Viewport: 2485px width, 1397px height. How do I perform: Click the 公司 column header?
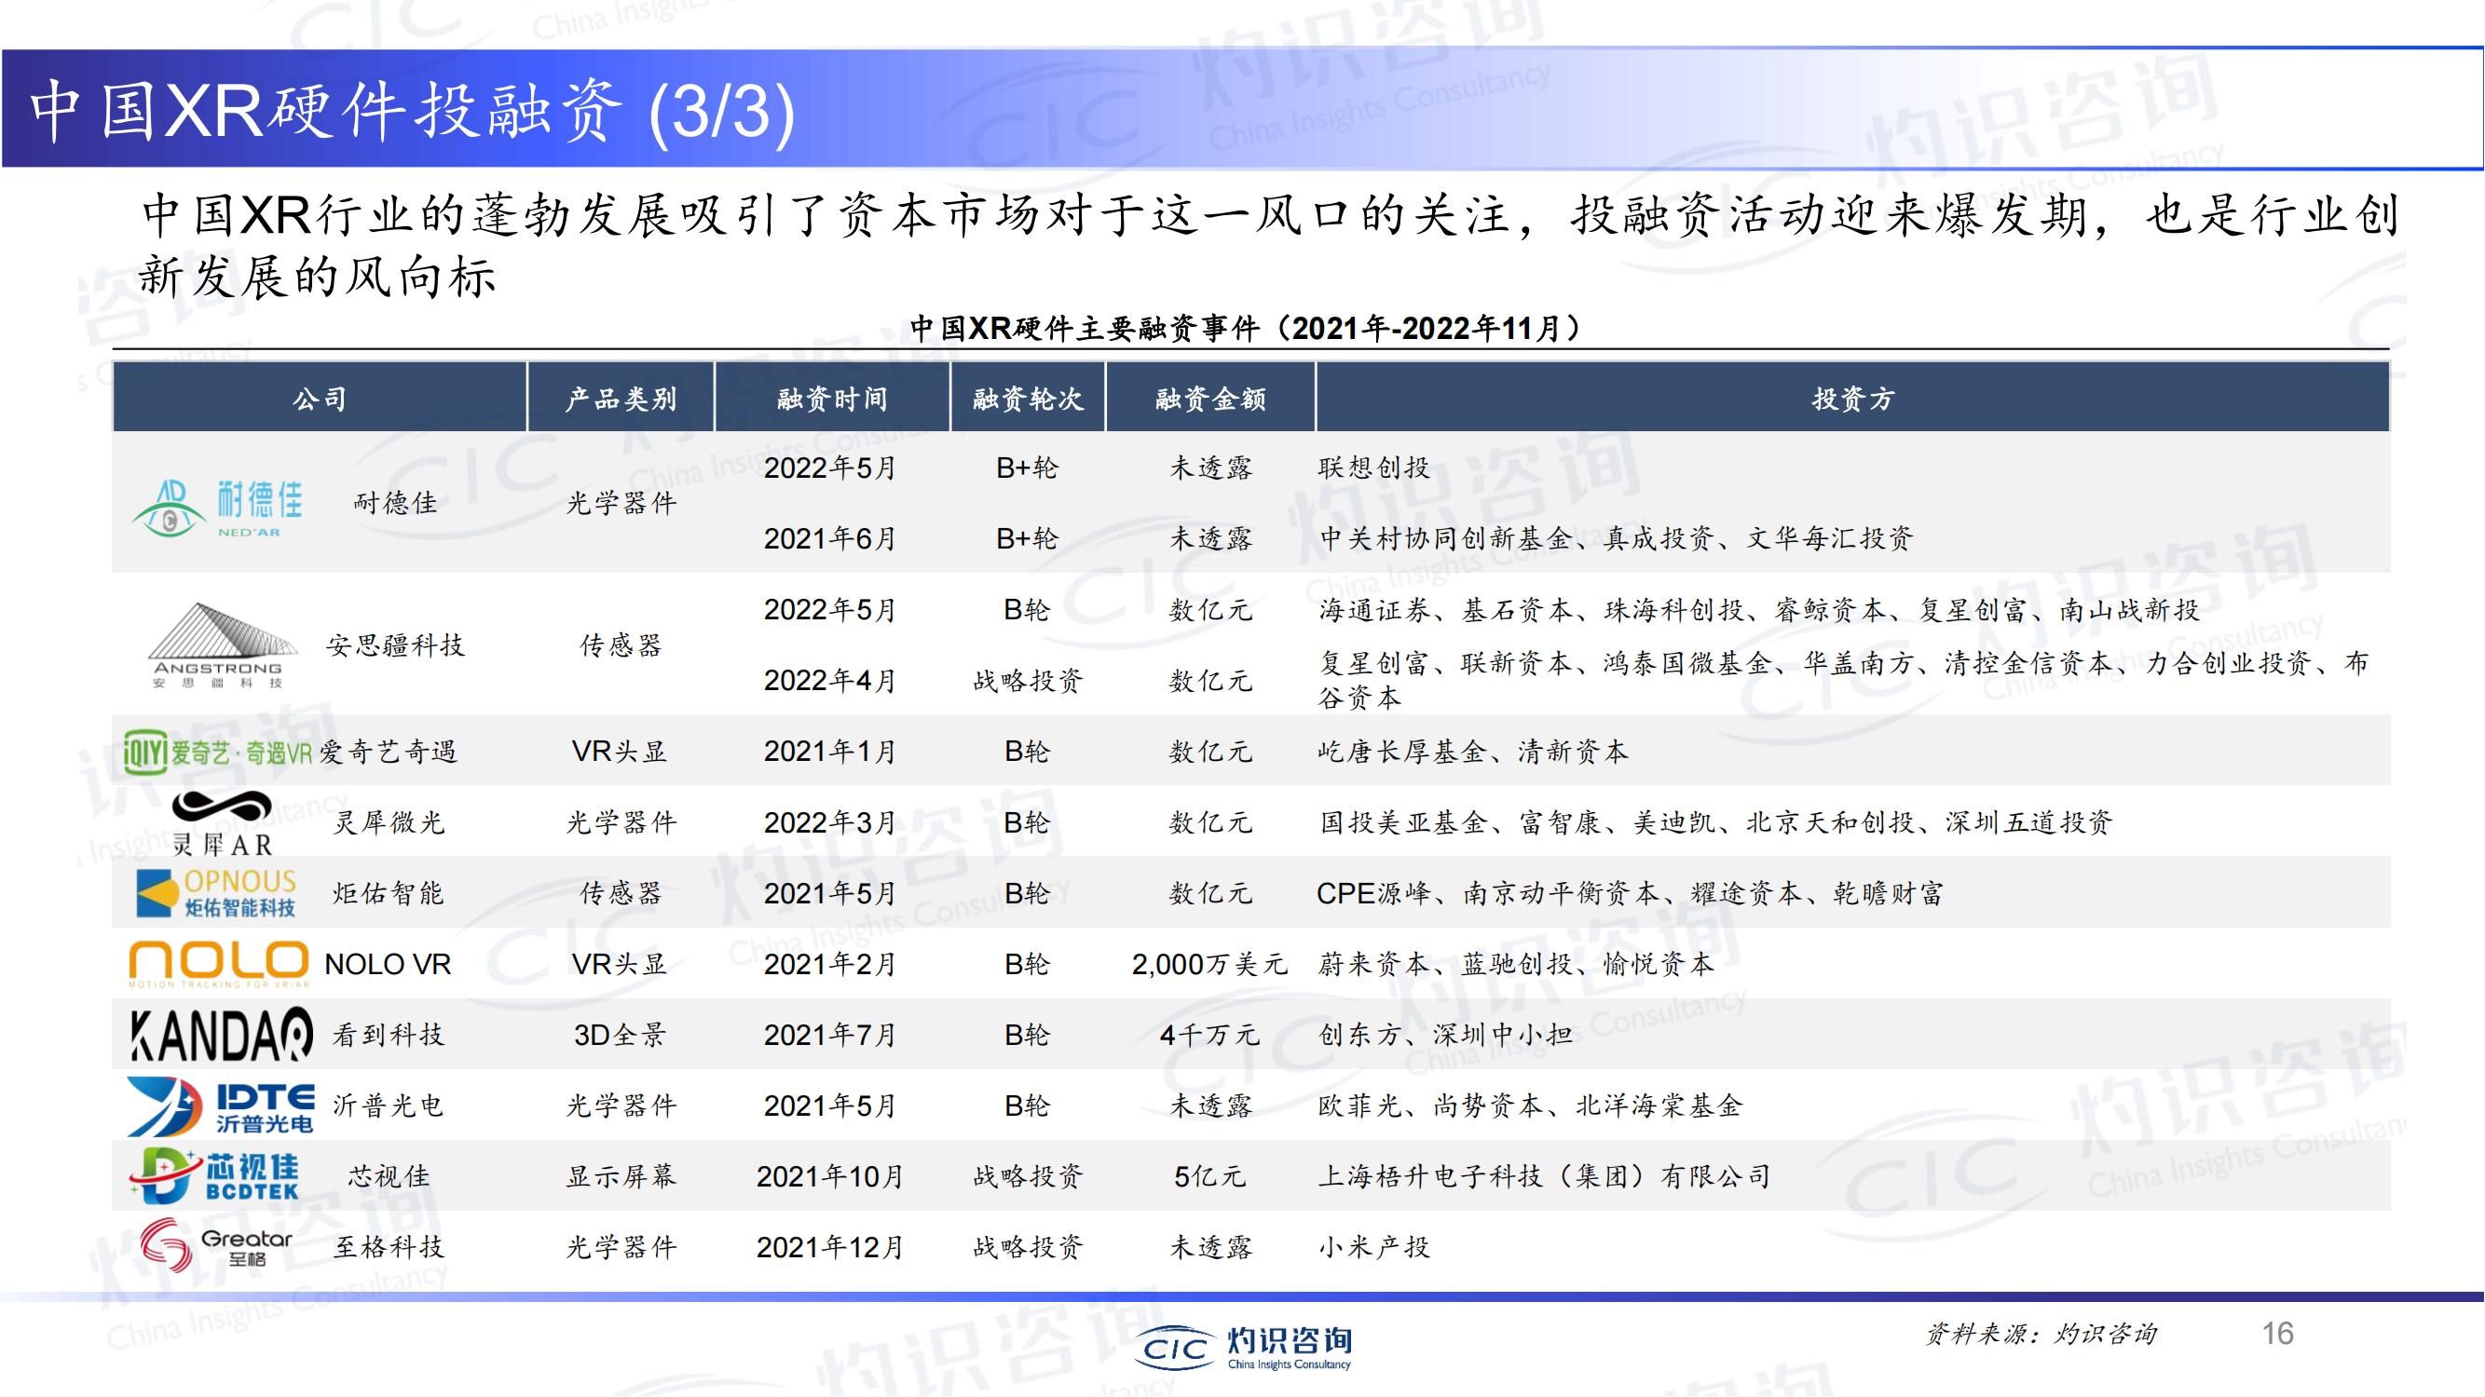click(320, 399)
